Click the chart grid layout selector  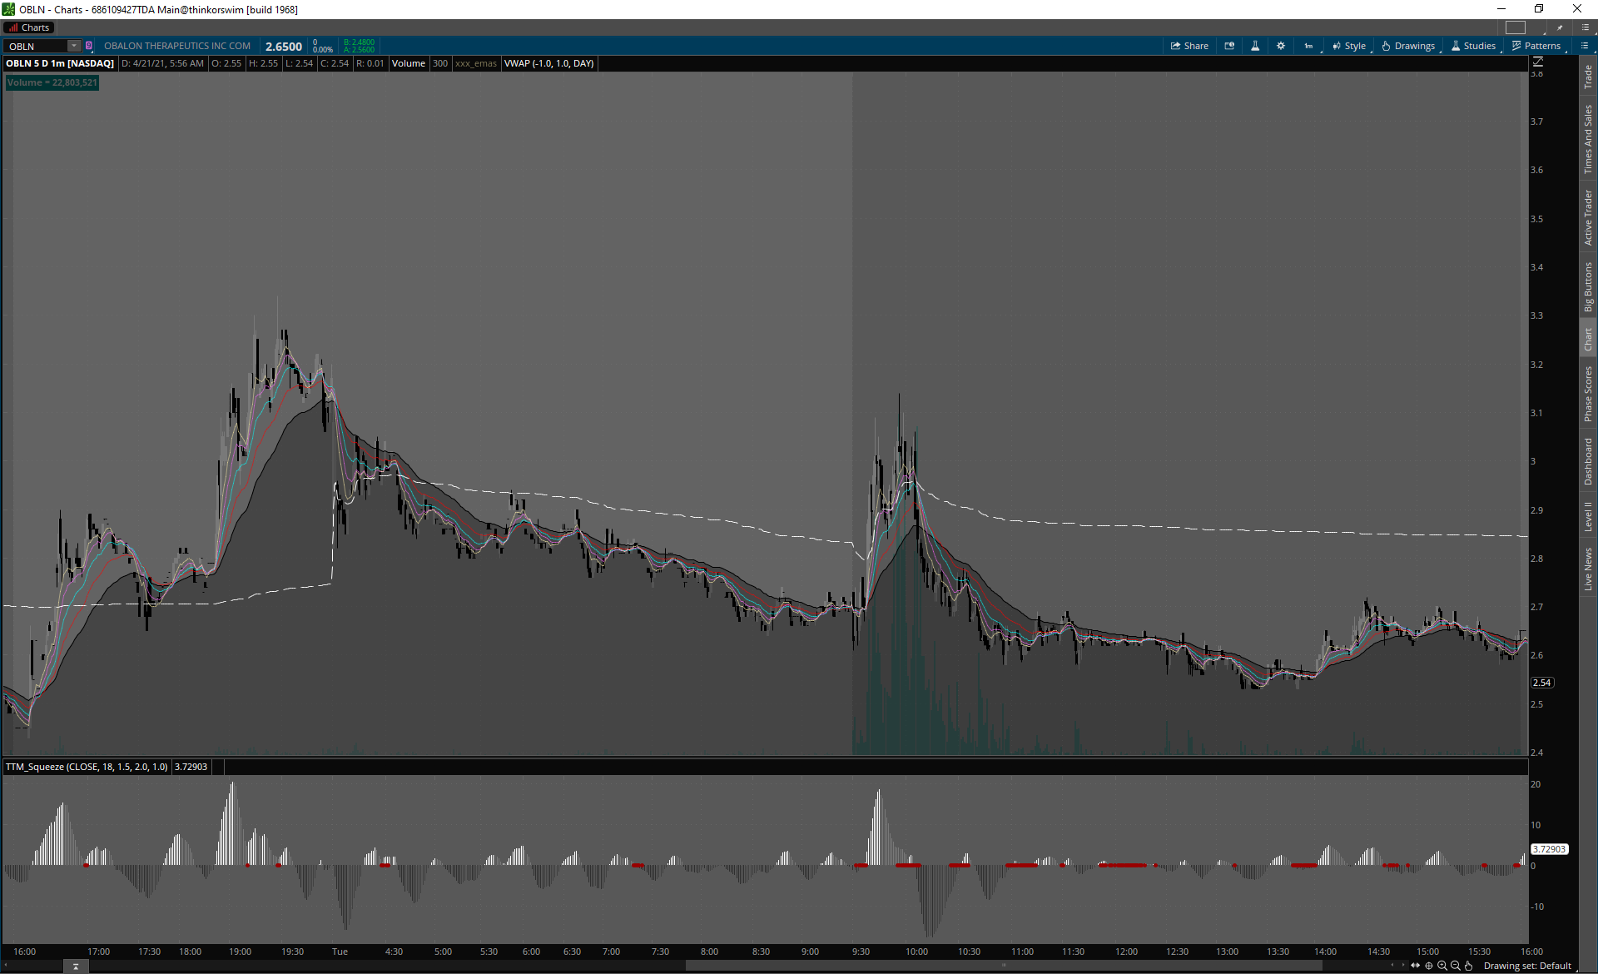(1516, 27)
